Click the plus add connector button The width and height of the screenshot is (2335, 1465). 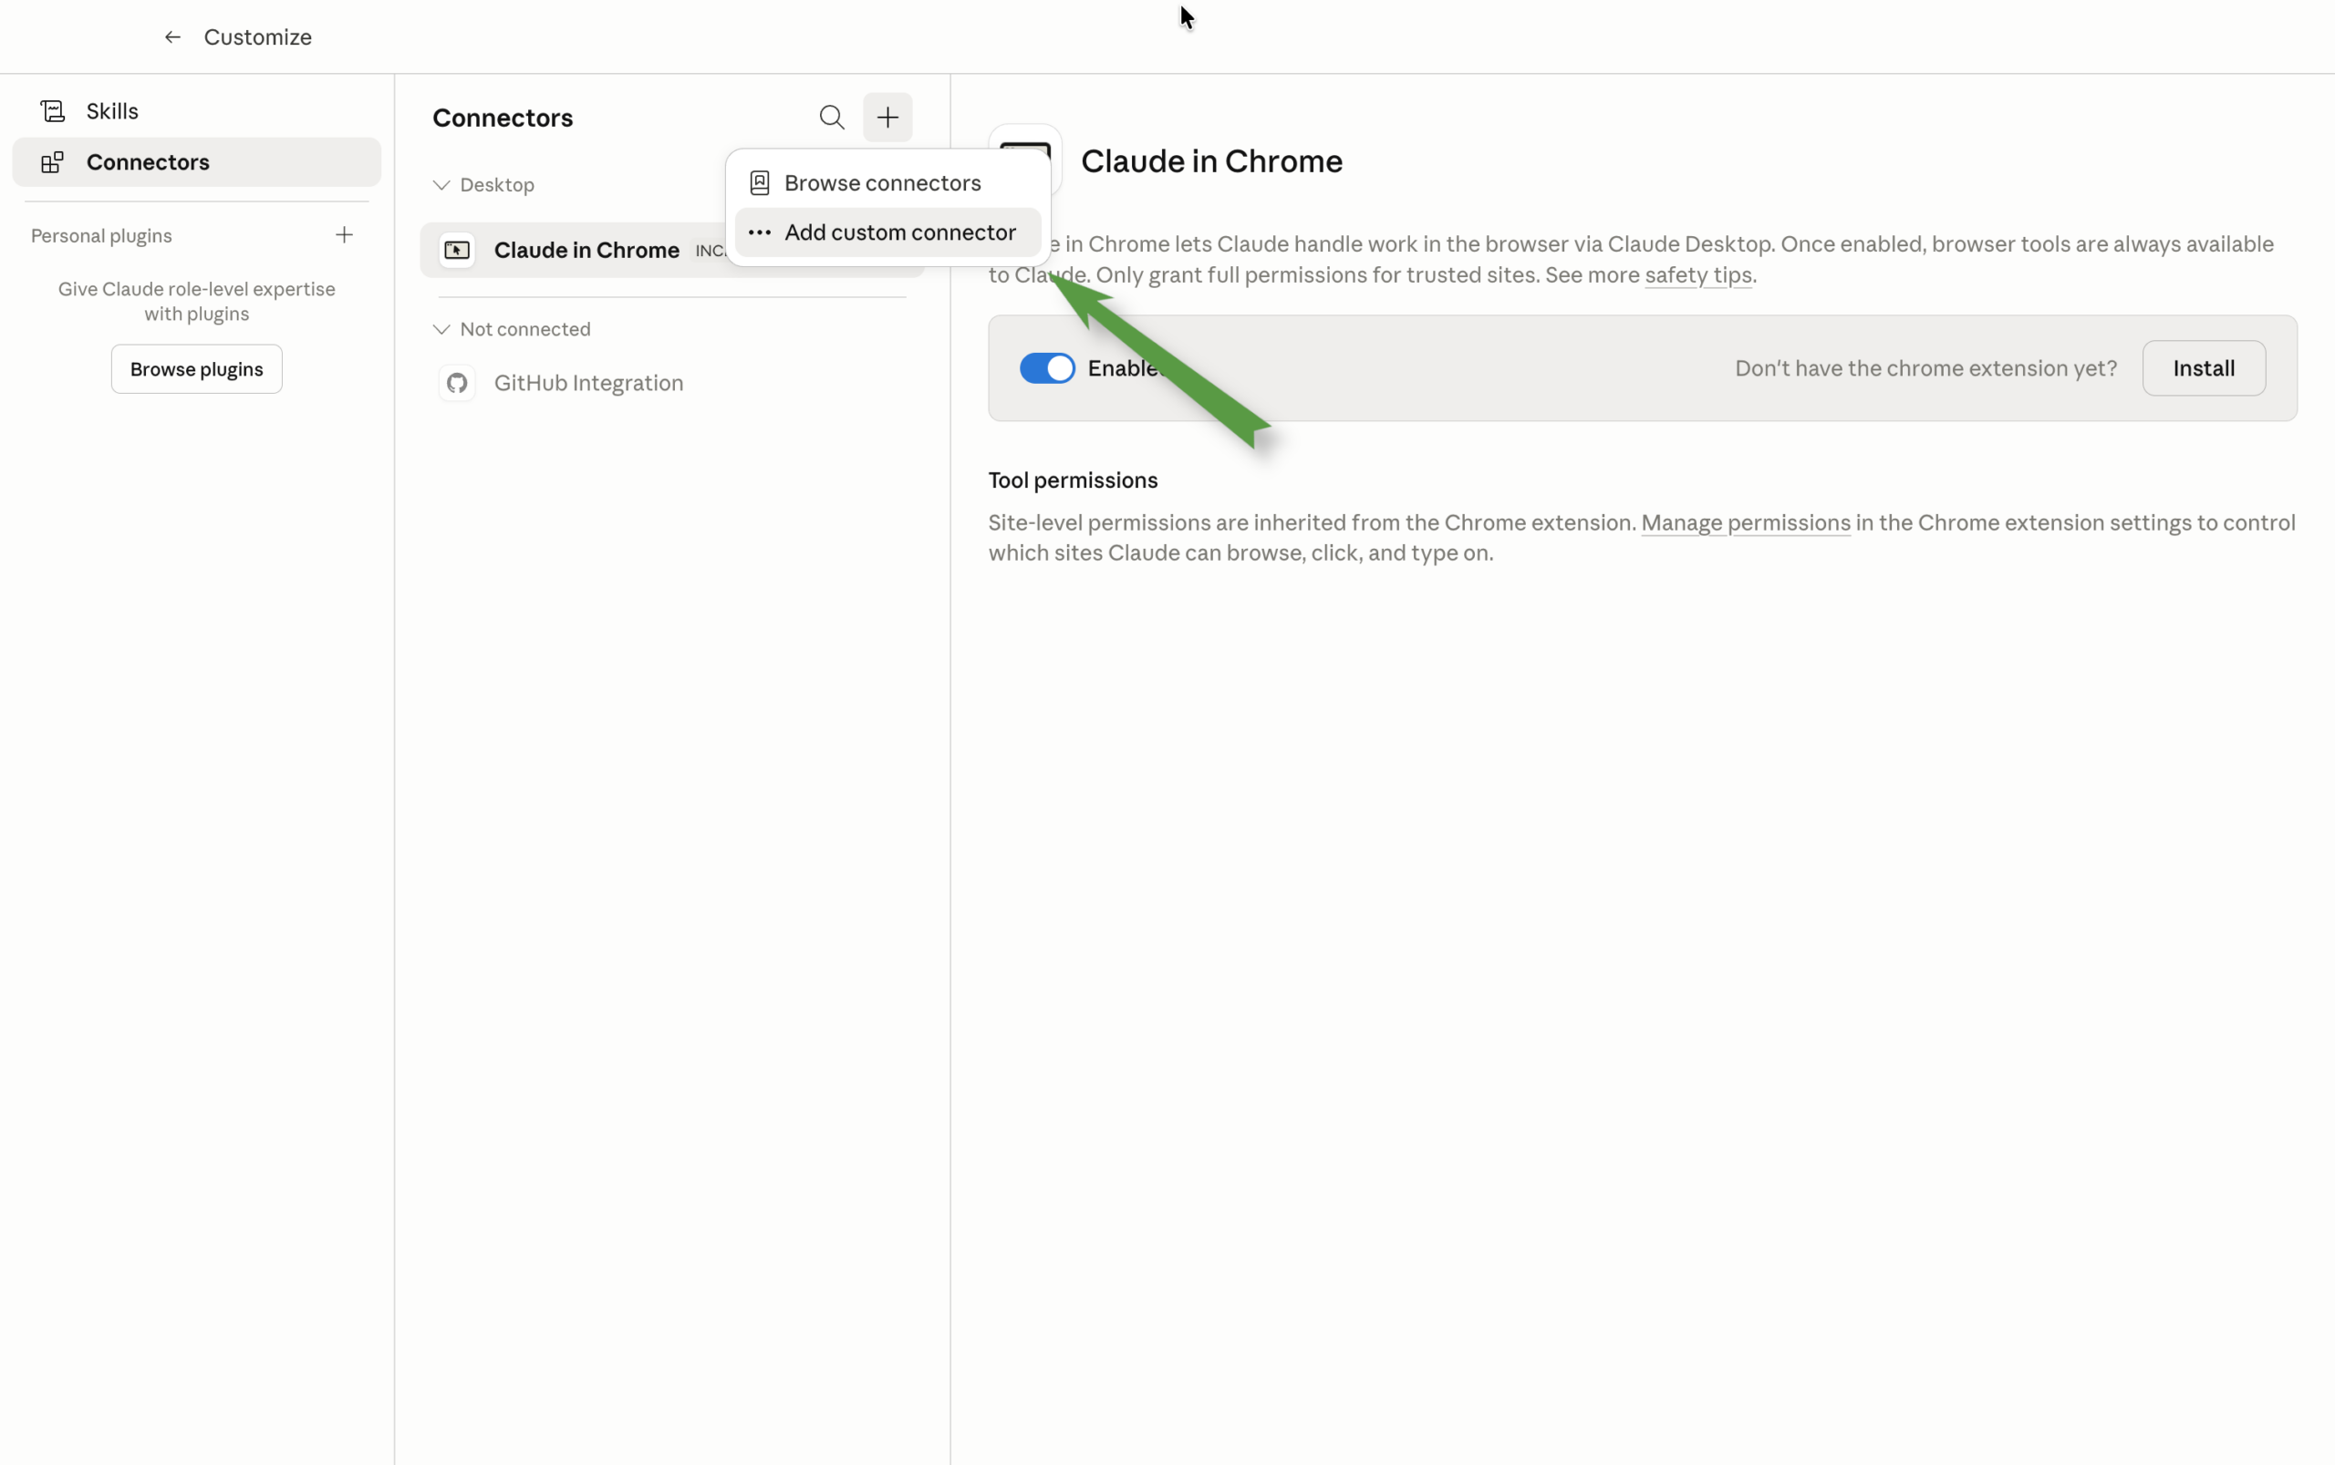pos(887,118)
